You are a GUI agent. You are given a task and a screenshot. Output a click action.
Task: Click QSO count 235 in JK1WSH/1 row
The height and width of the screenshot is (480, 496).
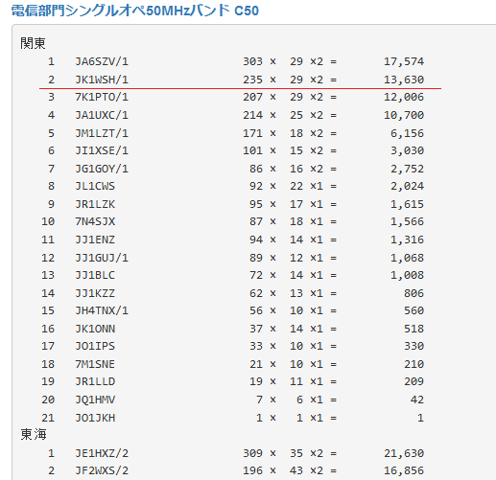coord(252,80)
